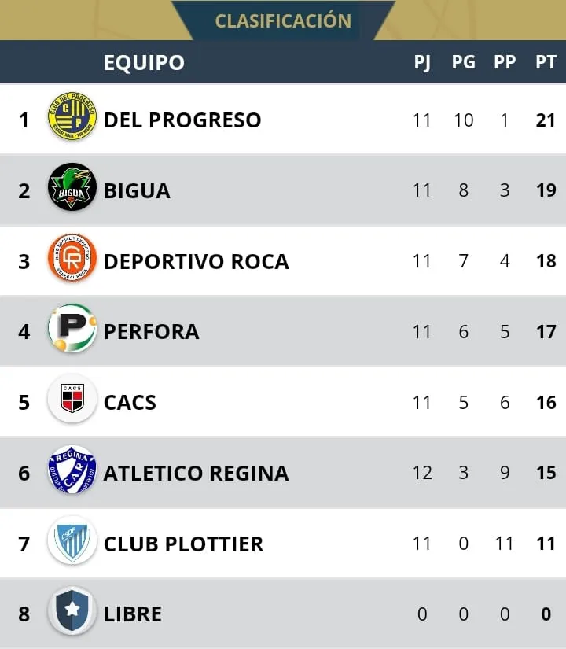Select the Club Plottier shield logo
566x649 pixels.
point(72,543)
